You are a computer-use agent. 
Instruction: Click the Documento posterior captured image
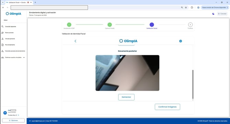click(127, 73)
